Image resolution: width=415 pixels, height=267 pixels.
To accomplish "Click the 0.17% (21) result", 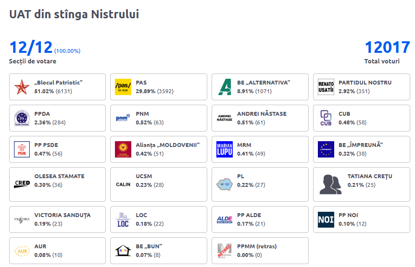I will 251,224.
